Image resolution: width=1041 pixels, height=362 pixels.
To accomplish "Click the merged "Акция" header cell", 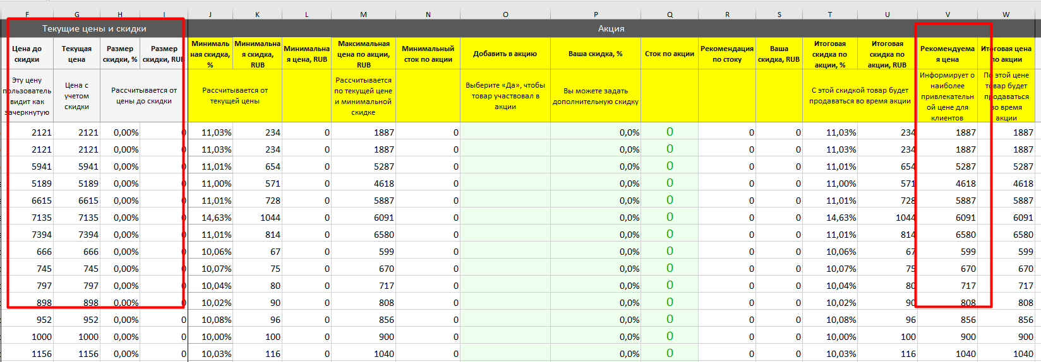I will coord(611,28).
